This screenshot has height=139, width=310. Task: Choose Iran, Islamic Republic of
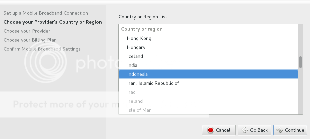point(153,83)
